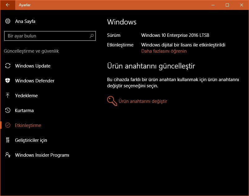Image resolution: width=249 pixels, height=196 pixels.
Task: Go to Ana Sayfa home
Action: [x=25, y=21]
